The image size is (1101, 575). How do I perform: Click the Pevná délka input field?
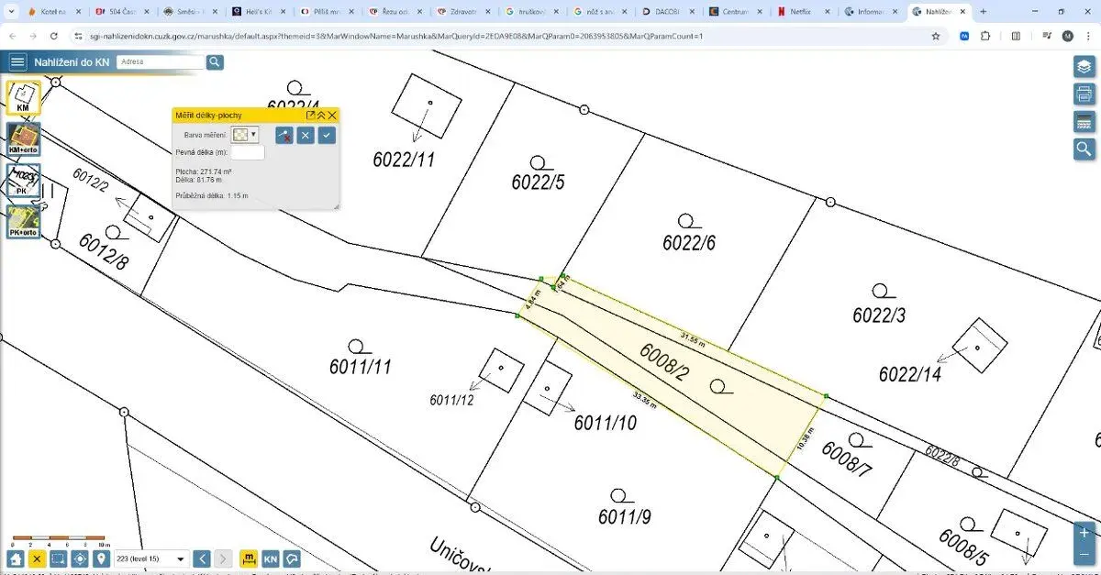[x=248, y=152]
